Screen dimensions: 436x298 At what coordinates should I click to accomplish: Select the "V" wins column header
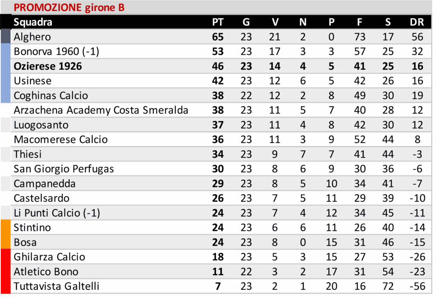[x=275, y=22]
